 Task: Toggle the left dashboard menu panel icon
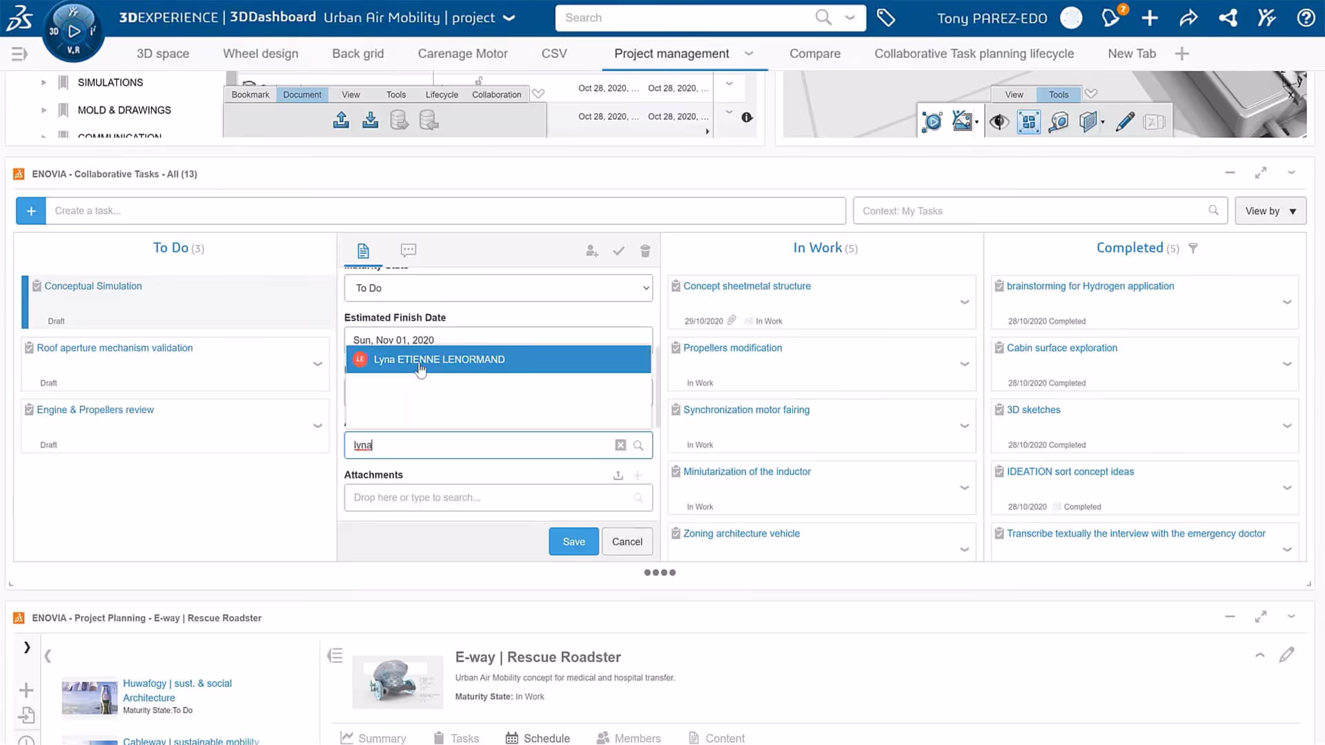[x=19, y=54]
